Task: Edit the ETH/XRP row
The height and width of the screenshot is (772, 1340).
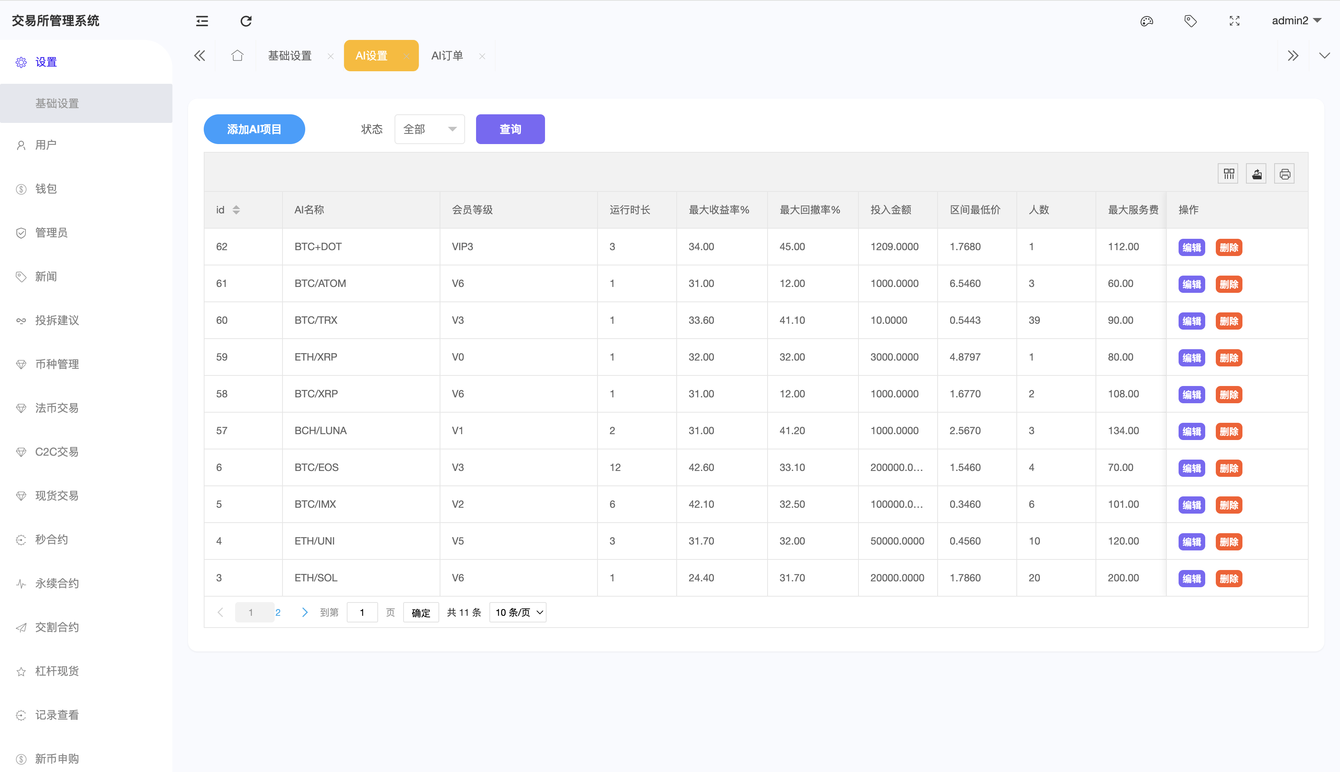Action: 1192,358
